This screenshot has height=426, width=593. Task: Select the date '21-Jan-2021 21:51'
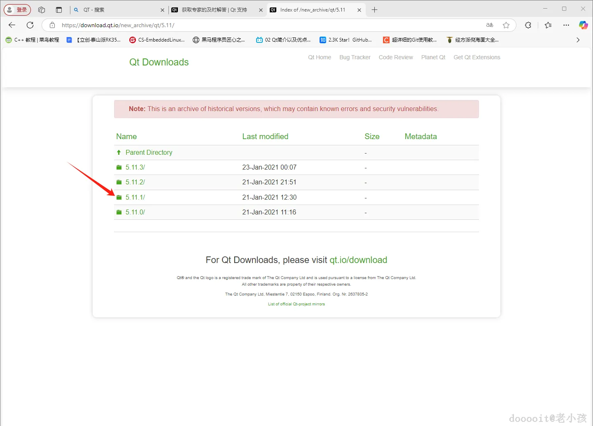269,182
